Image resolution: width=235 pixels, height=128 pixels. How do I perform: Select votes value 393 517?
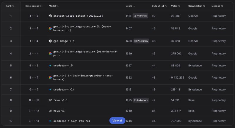176,111
